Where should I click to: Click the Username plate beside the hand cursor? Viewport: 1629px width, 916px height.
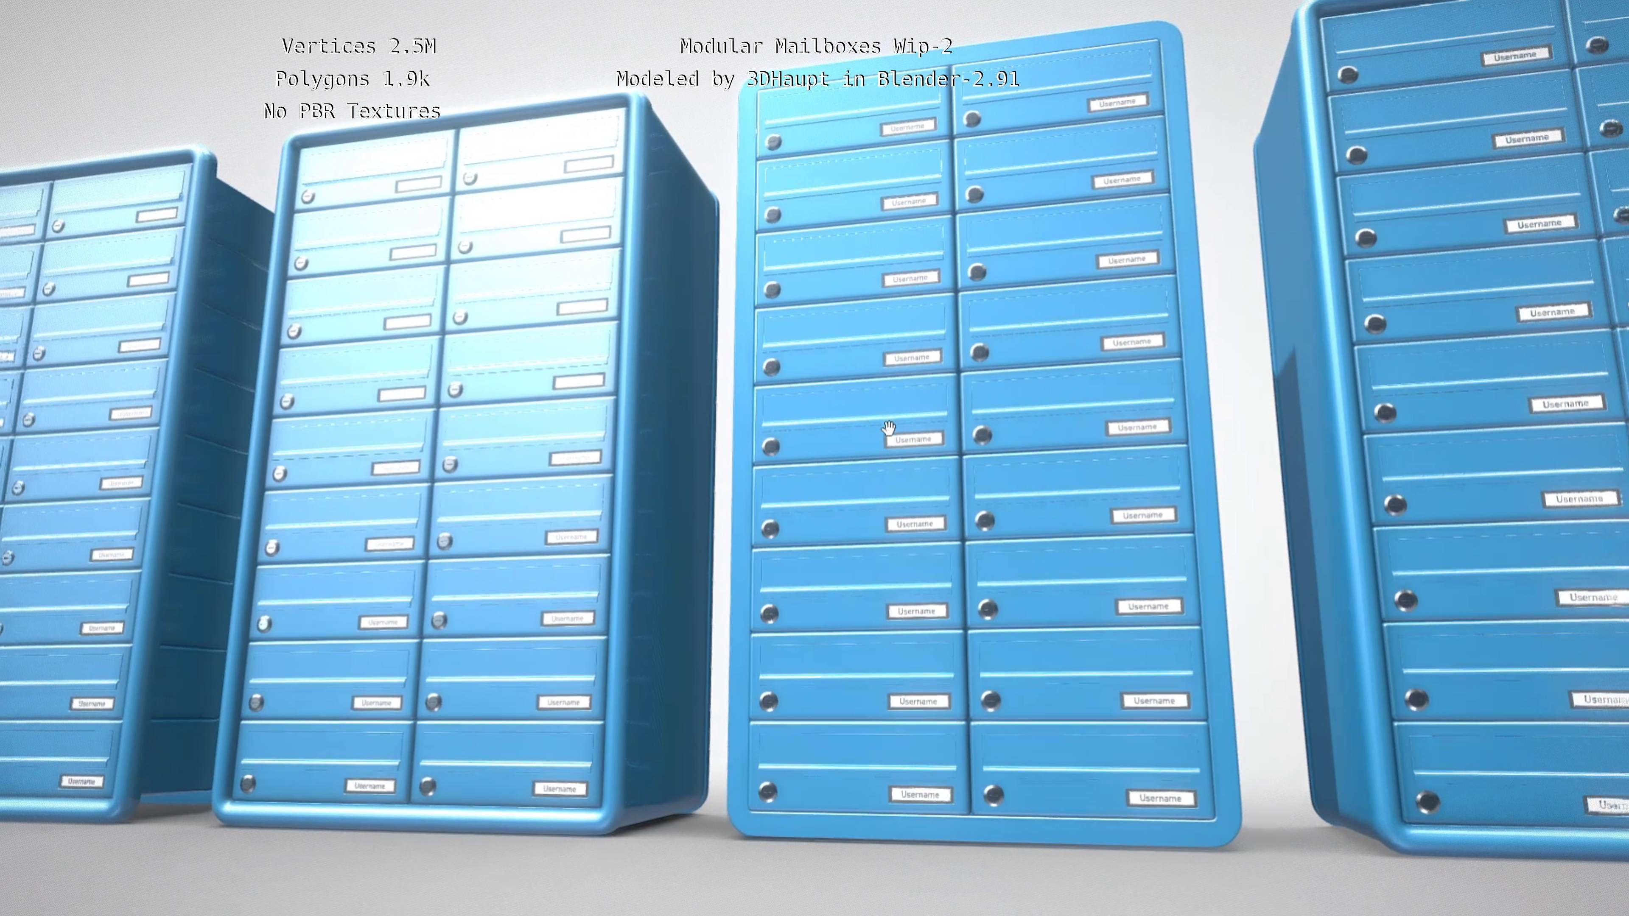(914, 439)
